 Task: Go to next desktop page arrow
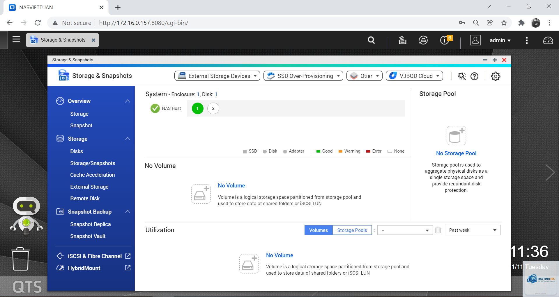point(550,173)
